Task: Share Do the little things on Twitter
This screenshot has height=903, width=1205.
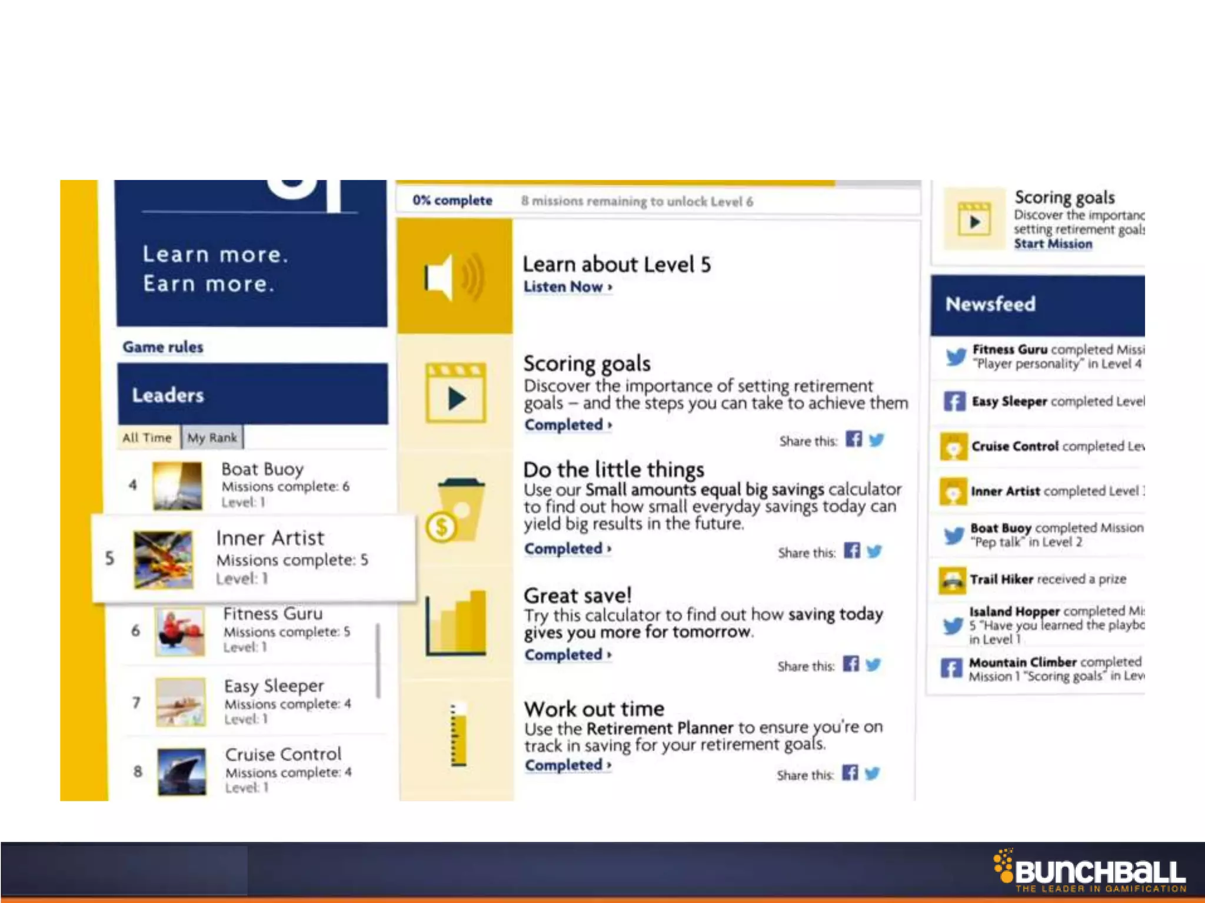Action: (x=875, y=551)
